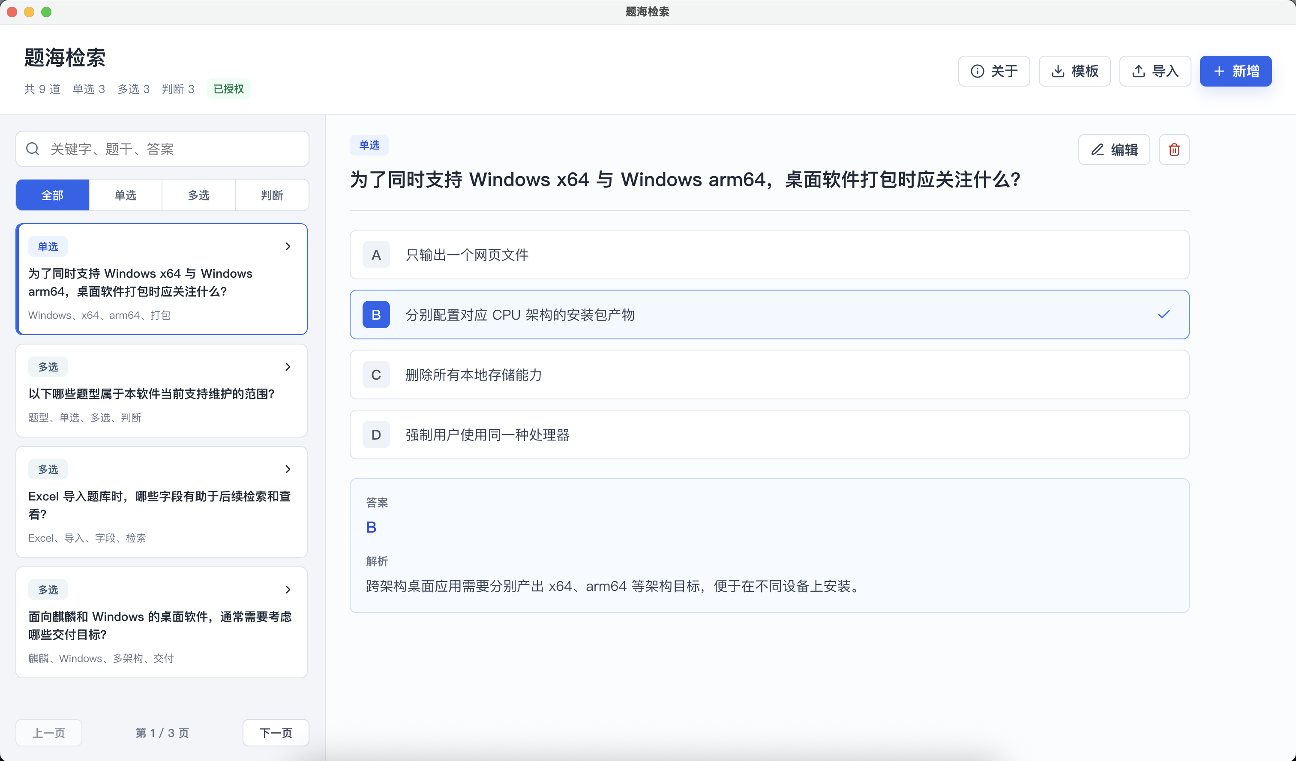Go to 下一页 next page
1296x761 pixels.
click(x=276, y=733)
